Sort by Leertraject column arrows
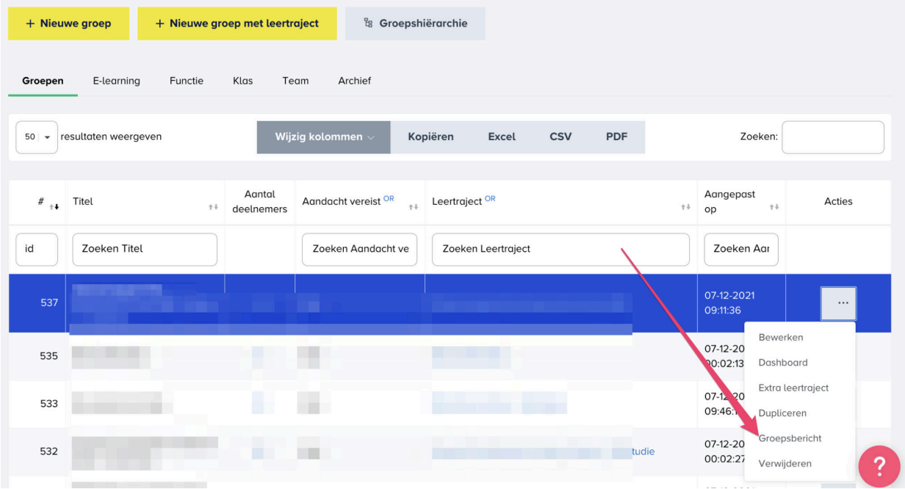The image size is (905, 489). coord(685,208)
